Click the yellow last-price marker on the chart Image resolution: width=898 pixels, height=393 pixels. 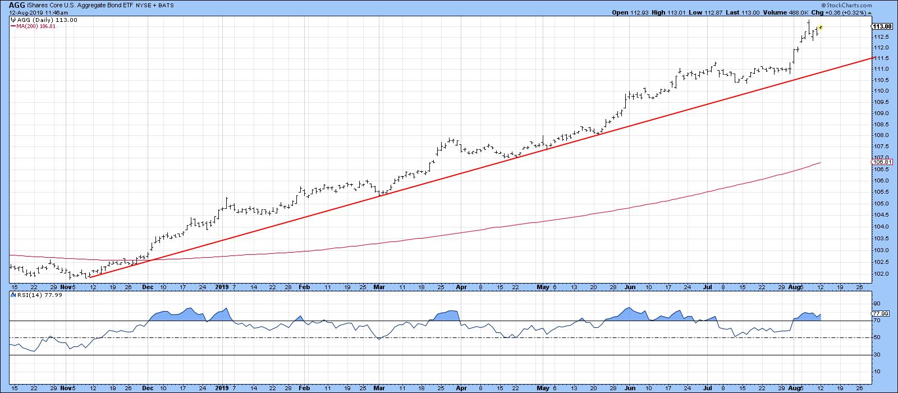point(821,27)
